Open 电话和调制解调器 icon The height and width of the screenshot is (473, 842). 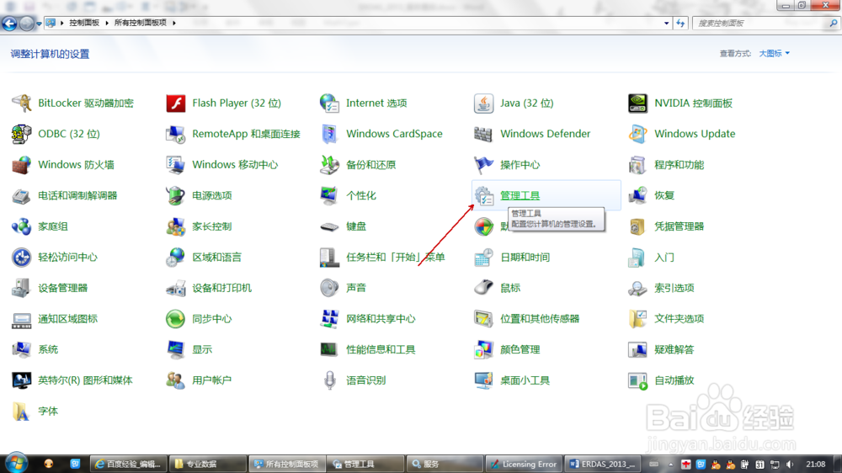[22, 195]
